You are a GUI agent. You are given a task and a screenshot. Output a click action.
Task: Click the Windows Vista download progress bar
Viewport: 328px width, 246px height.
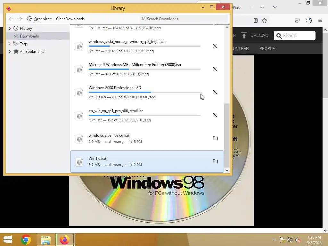(144, 46)
